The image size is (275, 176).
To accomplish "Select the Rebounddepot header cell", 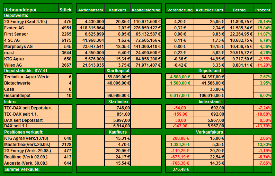I will 31,8.
